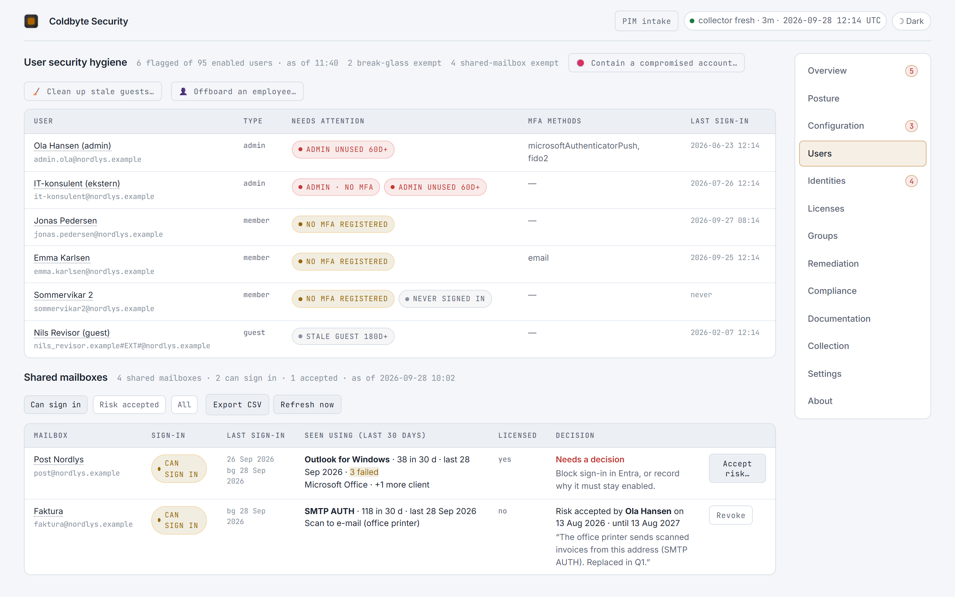The height and width of the screenshot is (597, 955).
Task: Open user Jonas Pedersen
Action: pyautogui.click(x=65, y=221)
